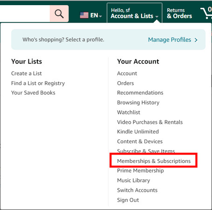Open Find a List or Registry
212x210 pixels.
(x=38, y=83)
